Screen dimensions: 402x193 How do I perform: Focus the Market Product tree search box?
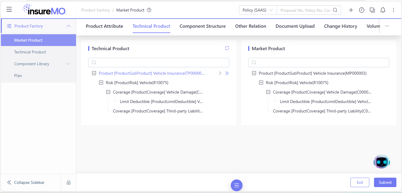[x=319, y=63]
